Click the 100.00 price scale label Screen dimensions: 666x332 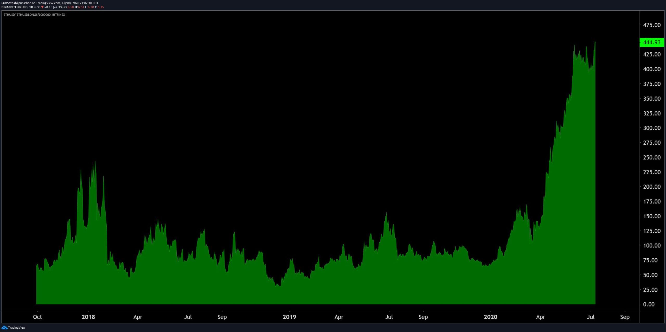[652, 246]
